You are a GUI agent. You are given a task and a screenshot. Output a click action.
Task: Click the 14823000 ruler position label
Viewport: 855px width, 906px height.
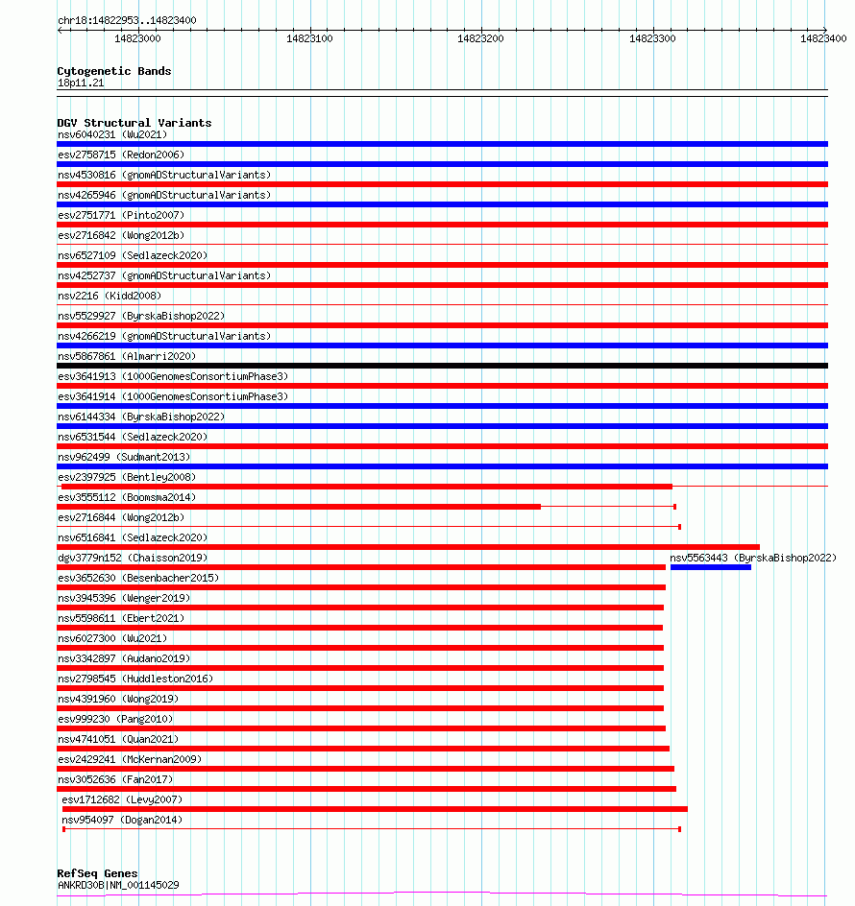(x=137, y=38)
